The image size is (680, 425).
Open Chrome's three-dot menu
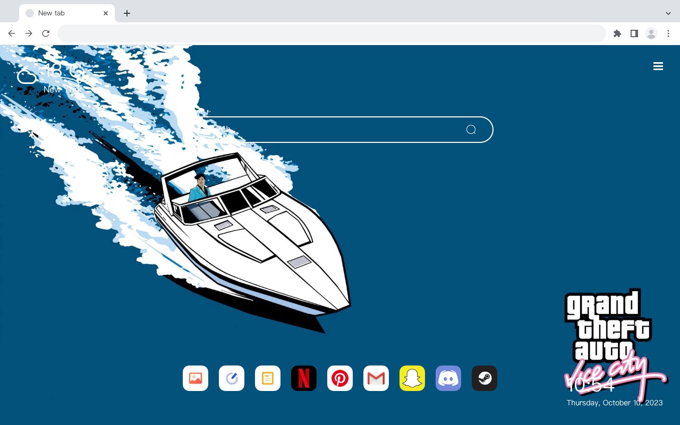[x=668, y=33]
